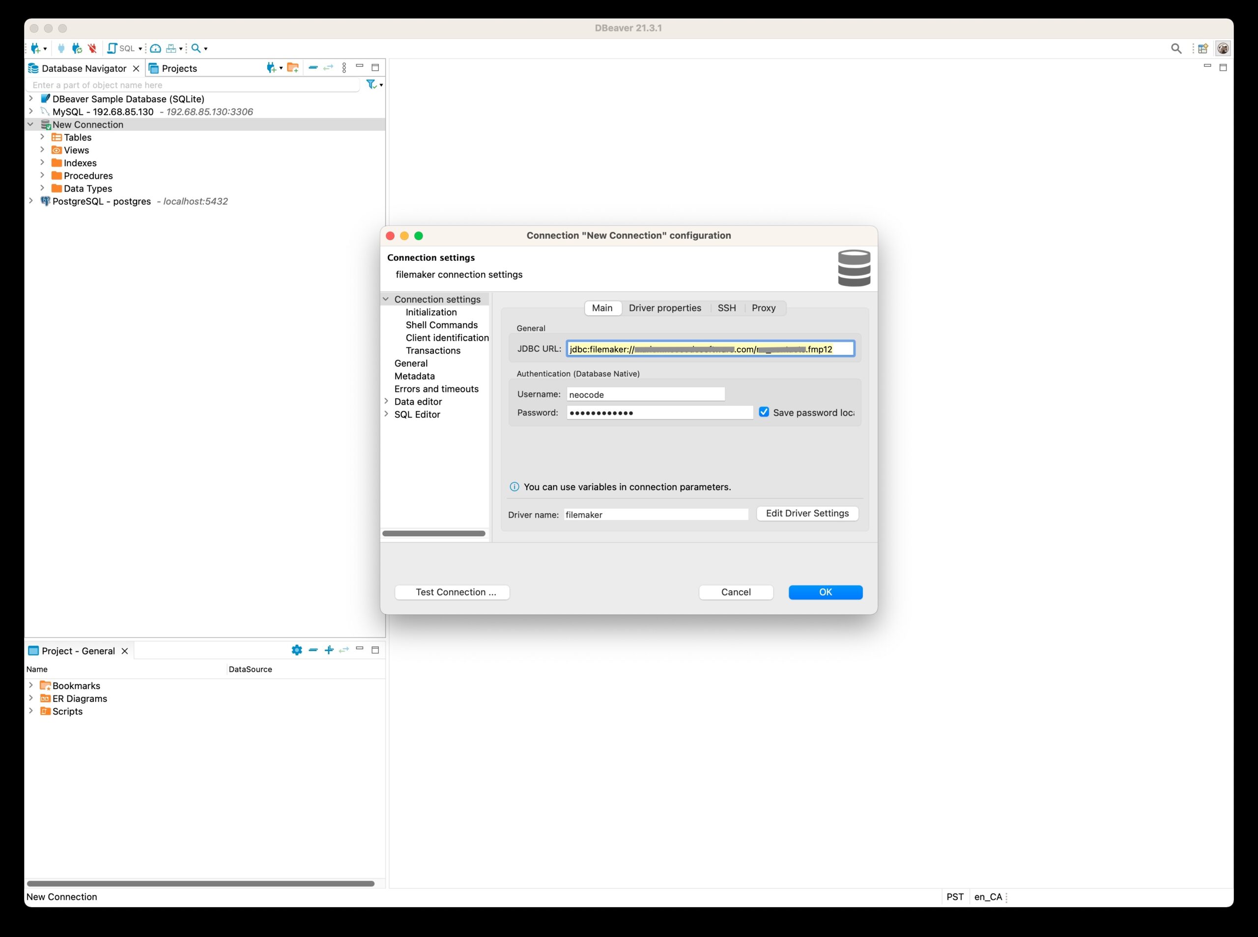Click the Password input field
Screen dimensions: 1258x937
click(659, 413)
